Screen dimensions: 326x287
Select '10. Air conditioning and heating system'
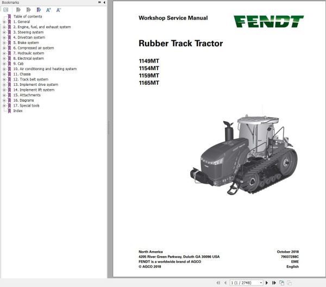pyautogui.click(x=45, y=69)
